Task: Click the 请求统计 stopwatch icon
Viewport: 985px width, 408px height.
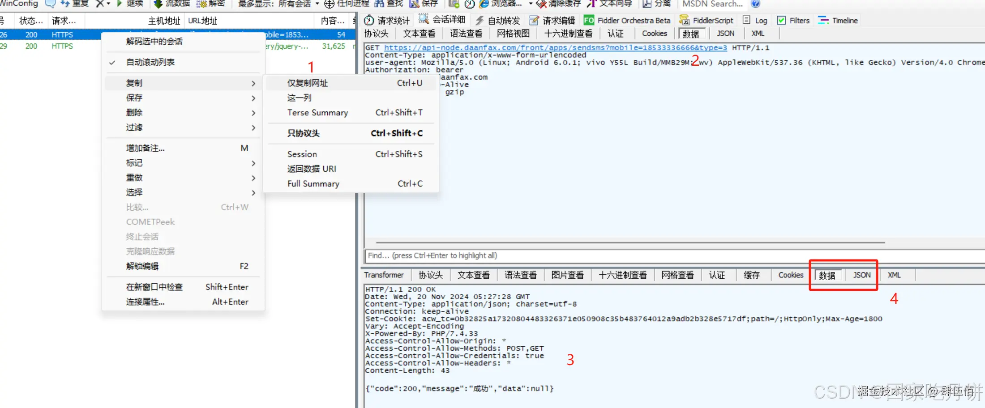Action: (x=369, y=20)
